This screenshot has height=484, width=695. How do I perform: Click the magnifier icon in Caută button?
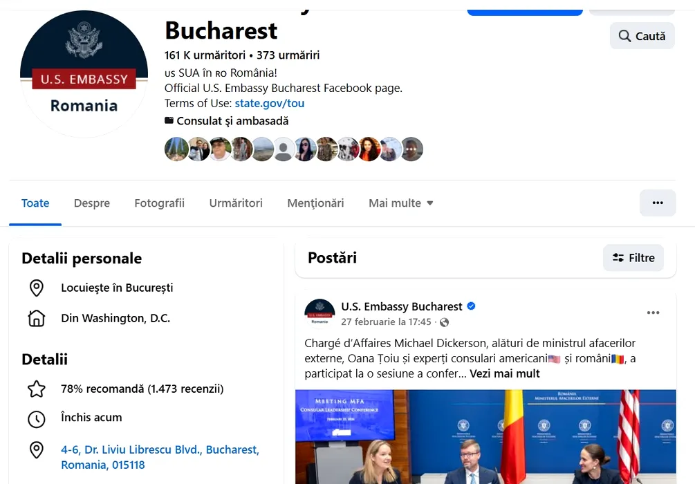(x=624, y=36)
